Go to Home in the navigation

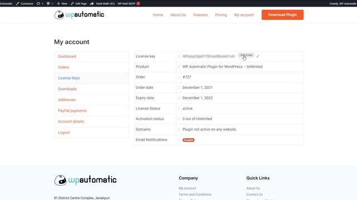pos(158,15)
